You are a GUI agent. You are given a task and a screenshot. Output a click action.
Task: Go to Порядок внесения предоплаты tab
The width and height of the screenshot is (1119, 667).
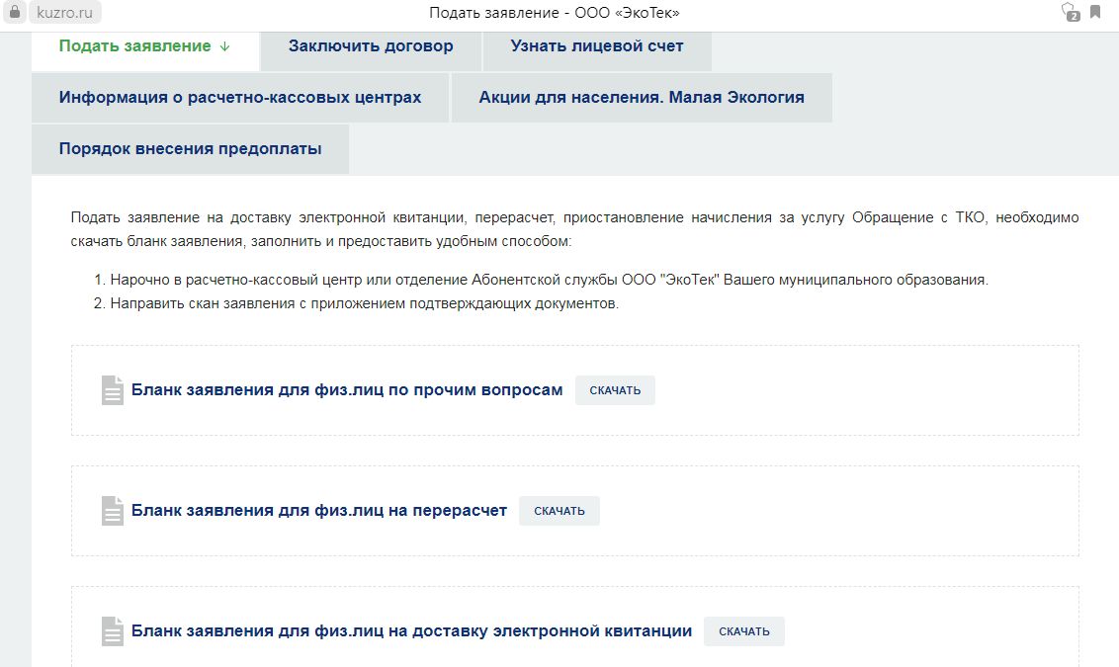(190, 149)
